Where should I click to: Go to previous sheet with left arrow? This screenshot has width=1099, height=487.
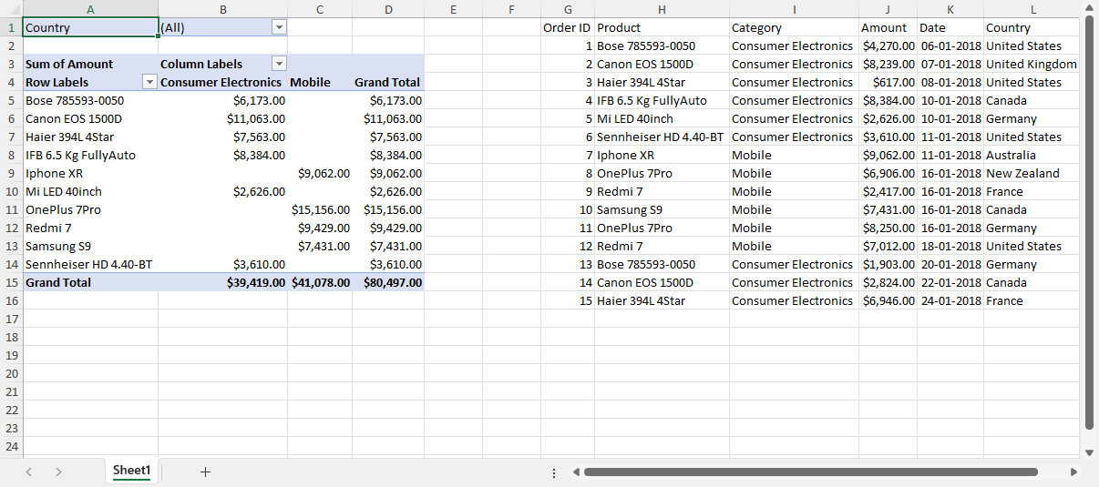[x=29, y=472]
